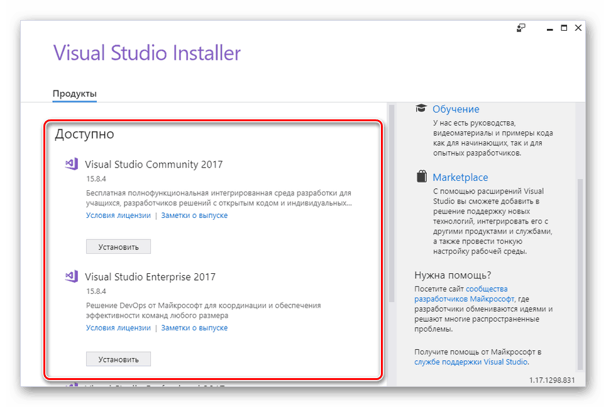Viewport: 606px width, 407px height.
Task: Open Условия лицензии for Enterprise 2017
Action: tap(118, 328)
